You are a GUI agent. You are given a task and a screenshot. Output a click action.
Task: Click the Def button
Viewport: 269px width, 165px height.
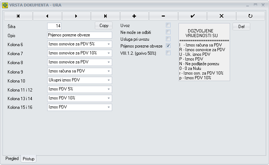click(x=241, y=26)
